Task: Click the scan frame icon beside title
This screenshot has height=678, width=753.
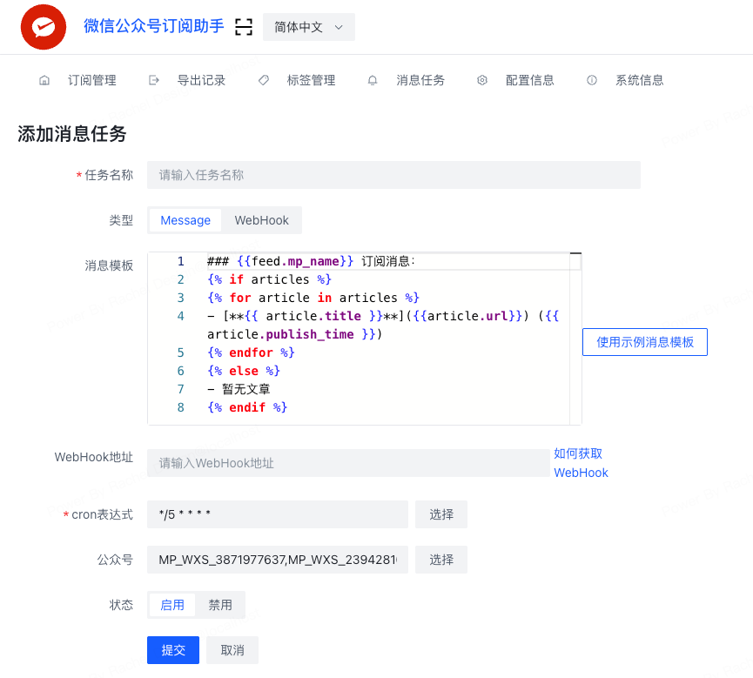Action: point(244,27)
